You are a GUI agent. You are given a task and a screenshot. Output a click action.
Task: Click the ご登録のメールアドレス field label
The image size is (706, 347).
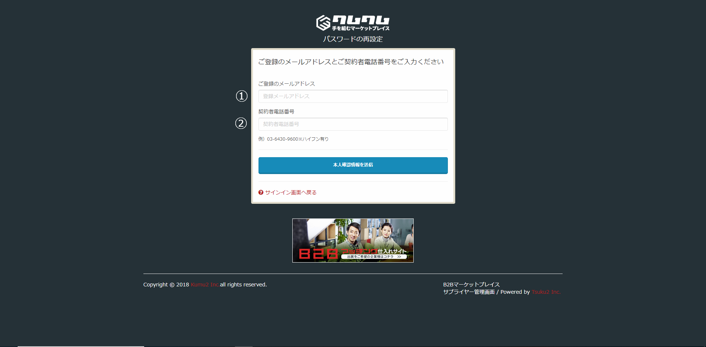(286, 84)
